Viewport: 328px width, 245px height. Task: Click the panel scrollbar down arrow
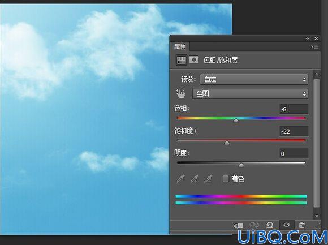[x=317, y=216]
